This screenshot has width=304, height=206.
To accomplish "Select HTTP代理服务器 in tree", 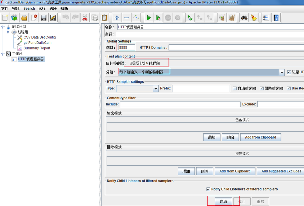I will pos(28,59).
